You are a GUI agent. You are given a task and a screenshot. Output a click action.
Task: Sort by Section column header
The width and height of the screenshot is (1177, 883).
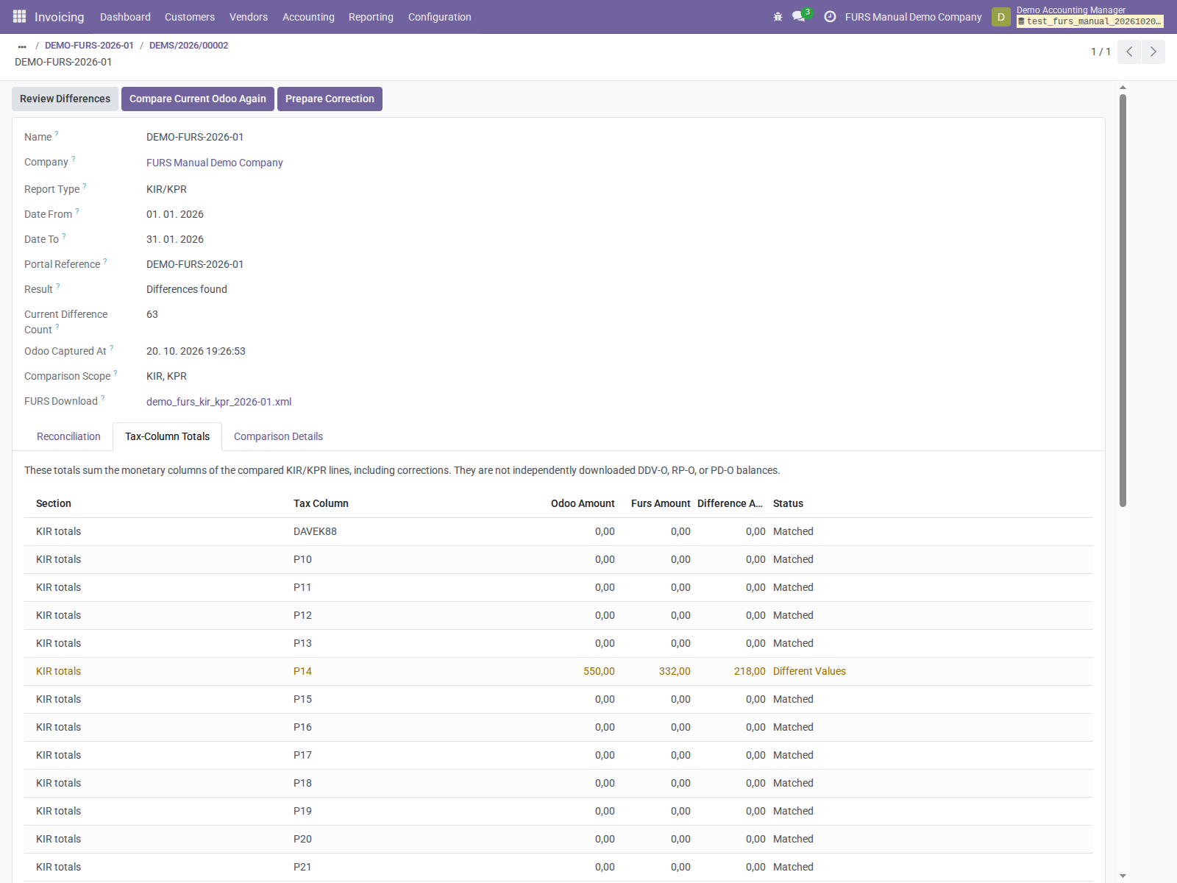pyautogui.click(x=54, y=503)
